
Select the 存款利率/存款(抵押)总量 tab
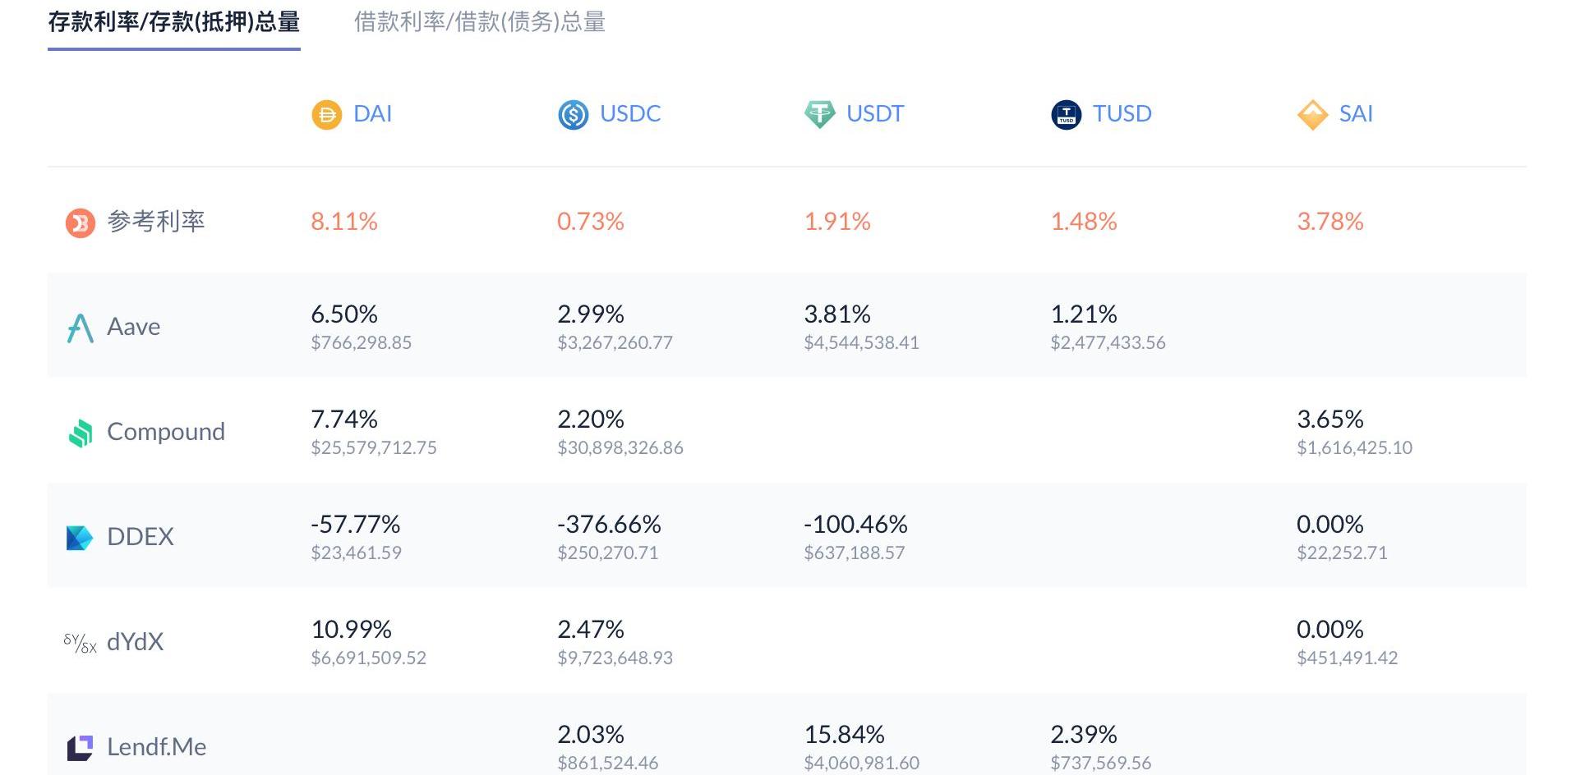[173, 22]
